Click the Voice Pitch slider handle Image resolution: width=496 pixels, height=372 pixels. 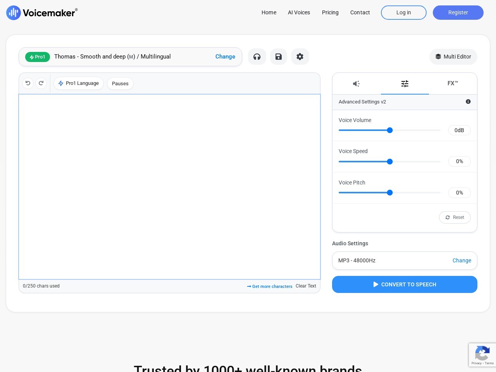tap(390, 193)
